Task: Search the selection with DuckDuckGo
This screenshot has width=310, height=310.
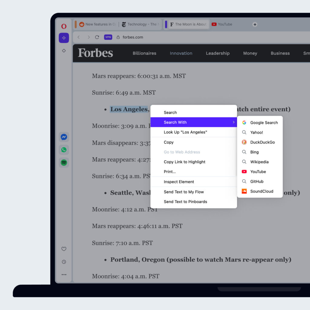Action: [262, 142]
